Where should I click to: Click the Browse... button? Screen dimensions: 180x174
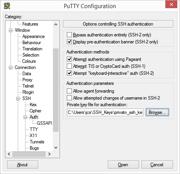tap(157, 112)
